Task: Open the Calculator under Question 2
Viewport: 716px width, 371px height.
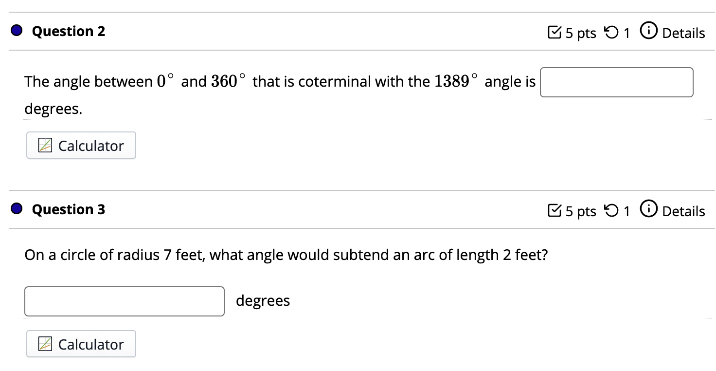Action: tap(81, 145)
